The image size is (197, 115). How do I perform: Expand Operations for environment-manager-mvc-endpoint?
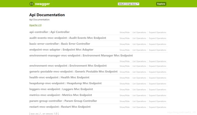click(158, 61)
